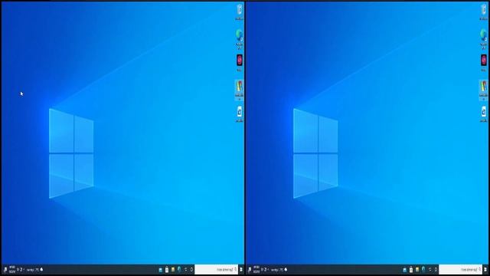Open the white document icon on right desktop
The height and width of the screenshot is (276, 490).
(484, 114)
